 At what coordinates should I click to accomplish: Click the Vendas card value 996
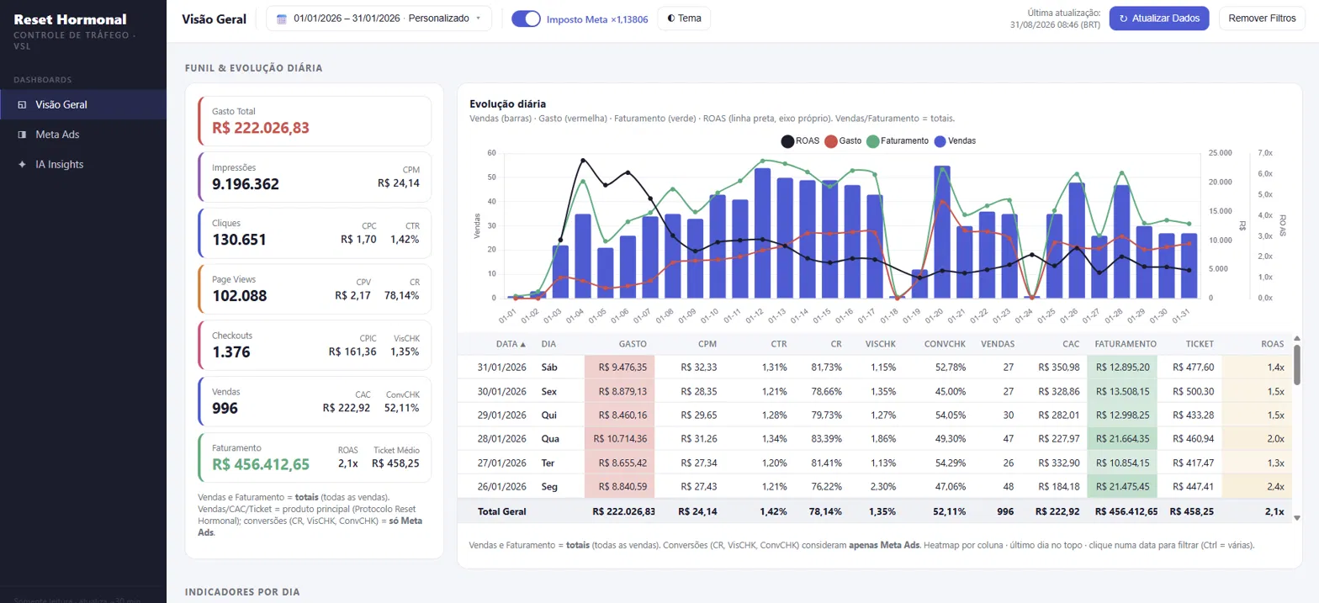(x=225, y=409)
